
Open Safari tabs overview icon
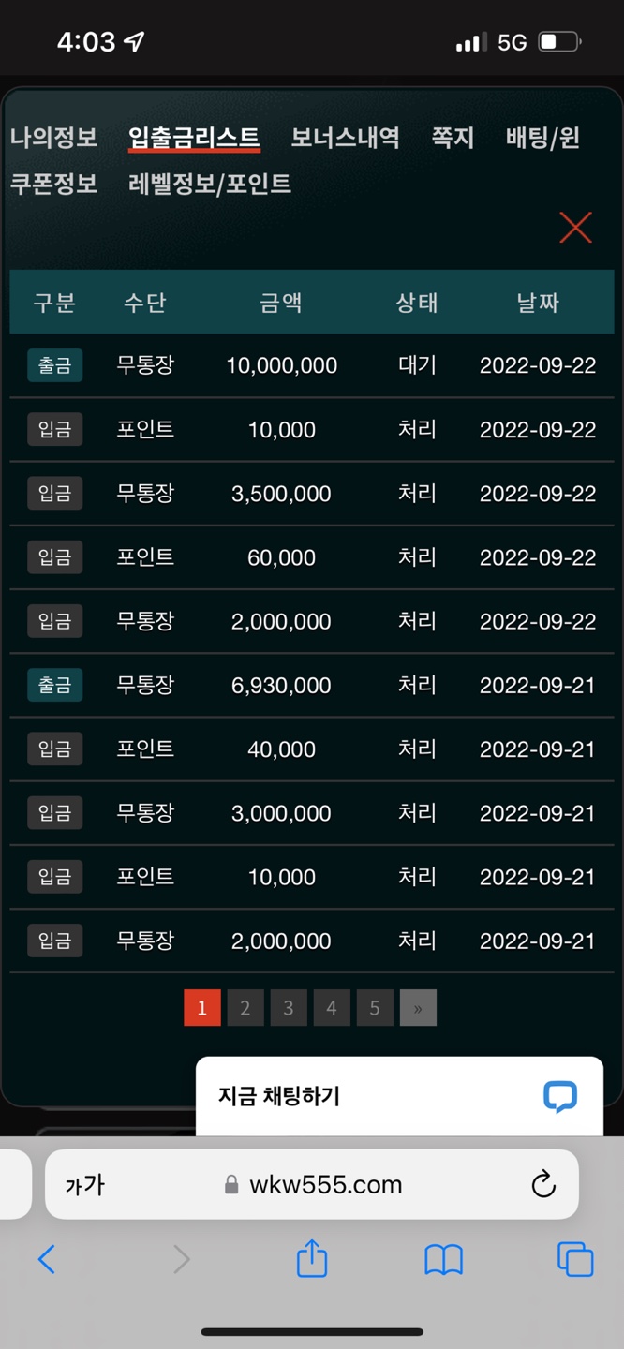tap(575, 1259)
